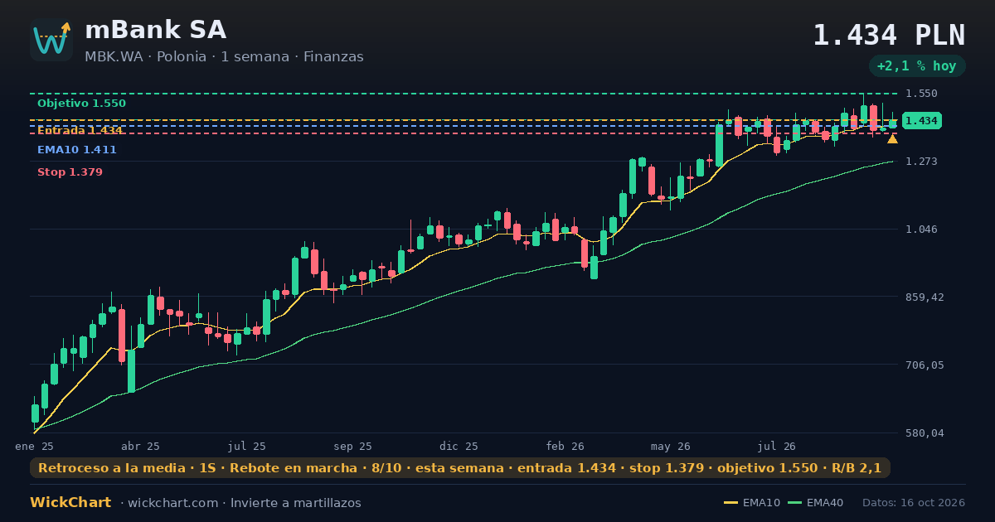The image size is (995, 522).
Task: Click the green EMA40 line swatch in the legend
Action: point(794,503)
